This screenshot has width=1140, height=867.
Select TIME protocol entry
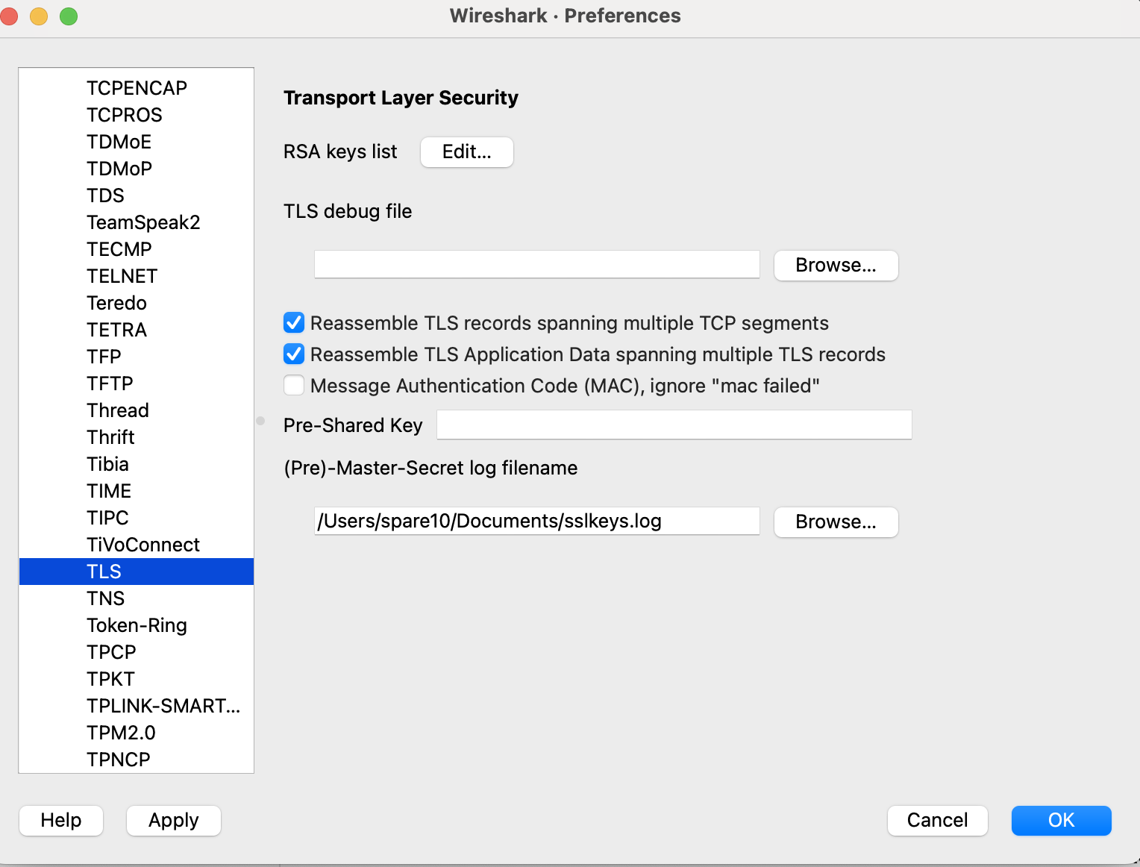pos(137,491)
